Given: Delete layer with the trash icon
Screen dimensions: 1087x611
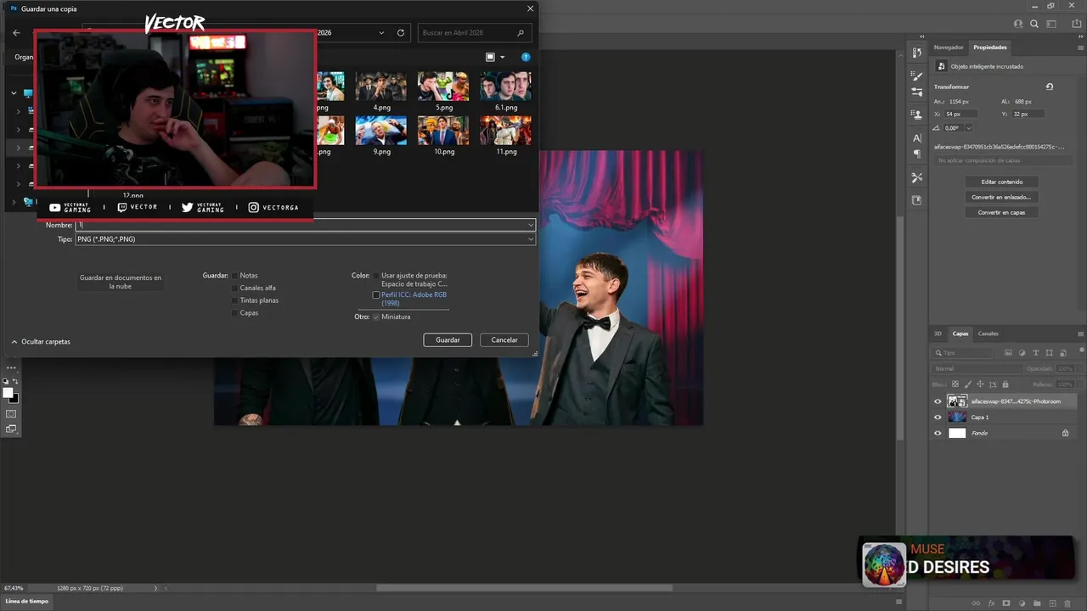Looking at the screenshot, I should (x=1067, y=603).
